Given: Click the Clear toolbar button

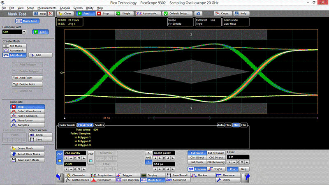Looking at the screenshot, I should 65,14.
